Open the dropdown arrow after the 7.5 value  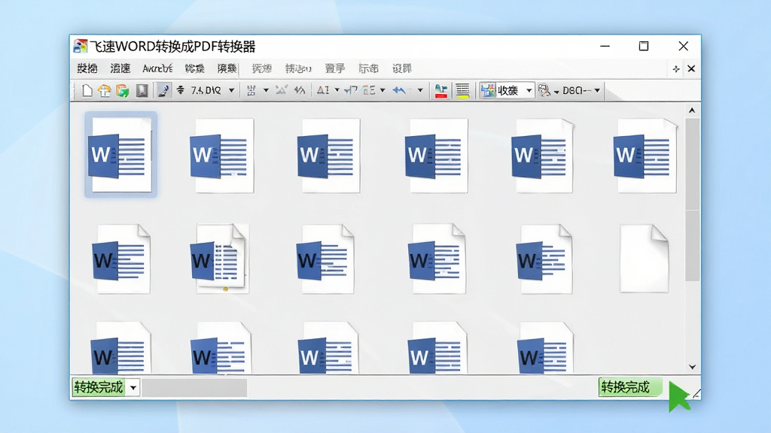point(231,90)
